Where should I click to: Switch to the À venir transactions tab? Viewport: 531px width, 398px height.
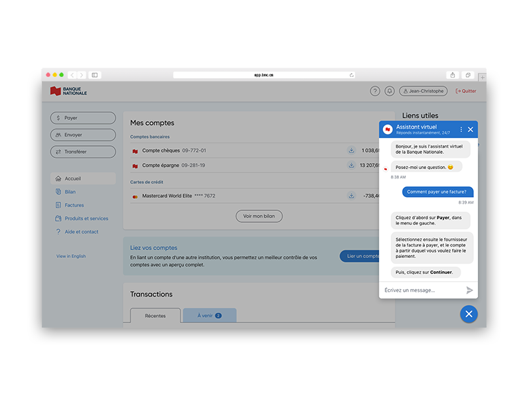(x=209, y=316)
